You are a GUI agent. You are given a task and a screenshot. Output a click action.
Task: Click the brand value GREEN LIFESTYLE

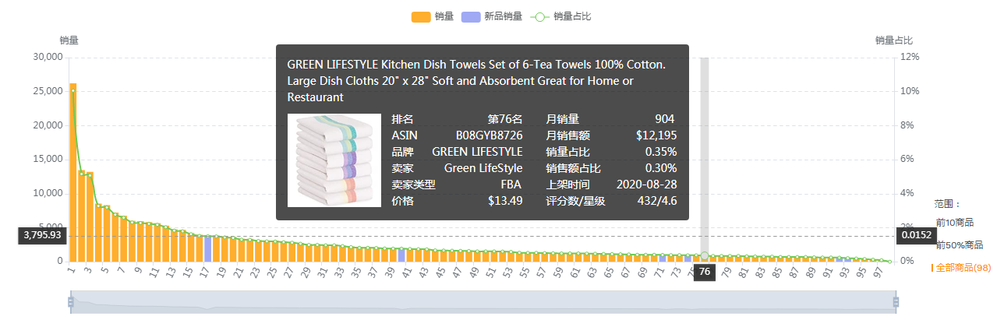[x=477, y=152]
